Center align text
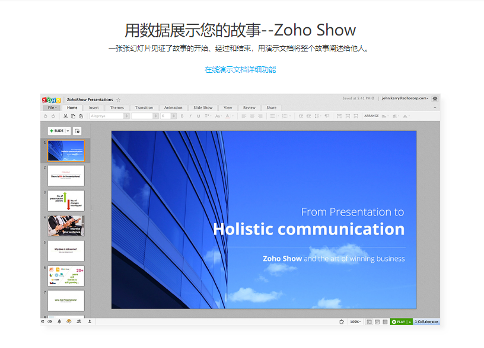This screenshot has height=348, width=484. click(x=252, y=116)
